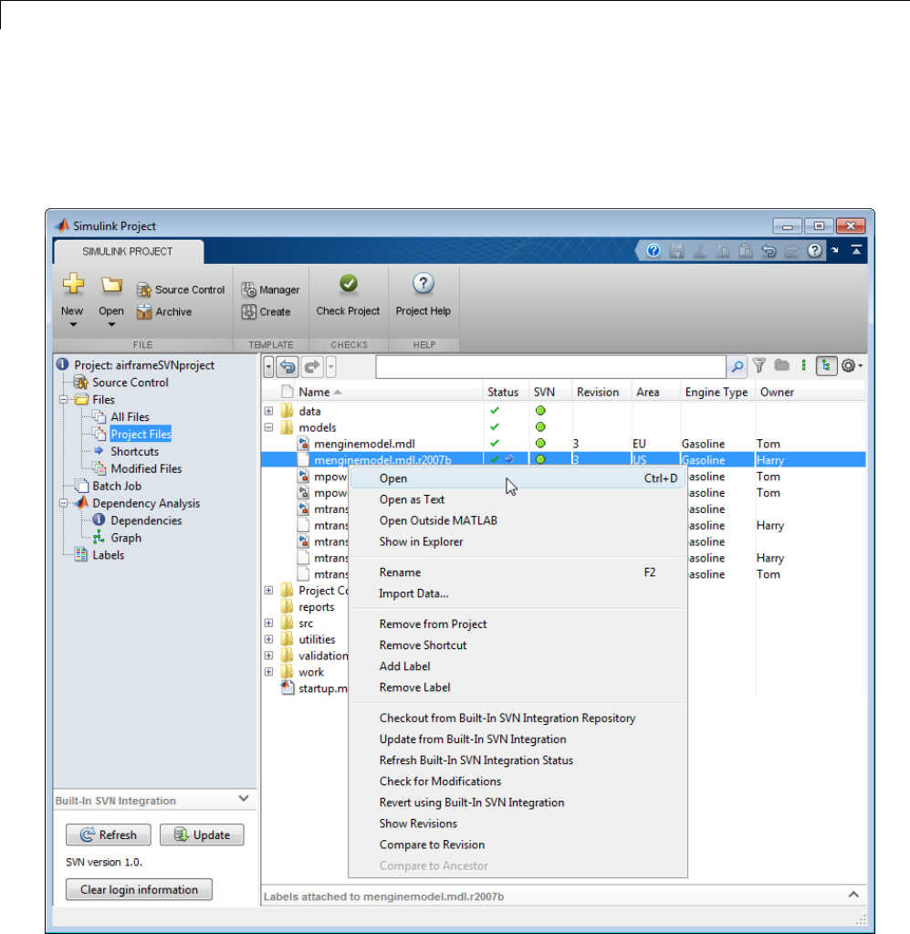Viewport: 910px width, 934px height.
Task: Click the back navigation arrow above file list
Action: [x=288, y=367]
